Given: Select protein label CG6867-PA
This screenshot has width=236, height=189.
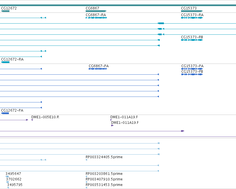Looking at the screenshot, I should click(98, 66).
